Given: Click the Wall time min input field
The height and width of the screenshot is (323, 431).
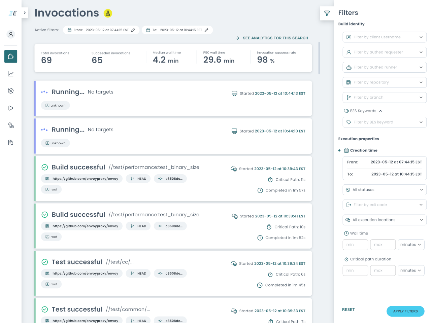Looking at the screenshot, I should coord(355,245).
